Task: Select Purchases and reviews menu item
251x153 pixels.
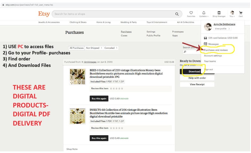Action: coord(216,50)
